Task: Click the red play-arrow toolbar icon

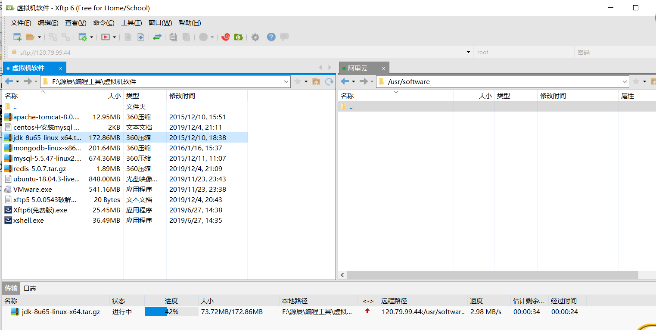Action: 106,37
